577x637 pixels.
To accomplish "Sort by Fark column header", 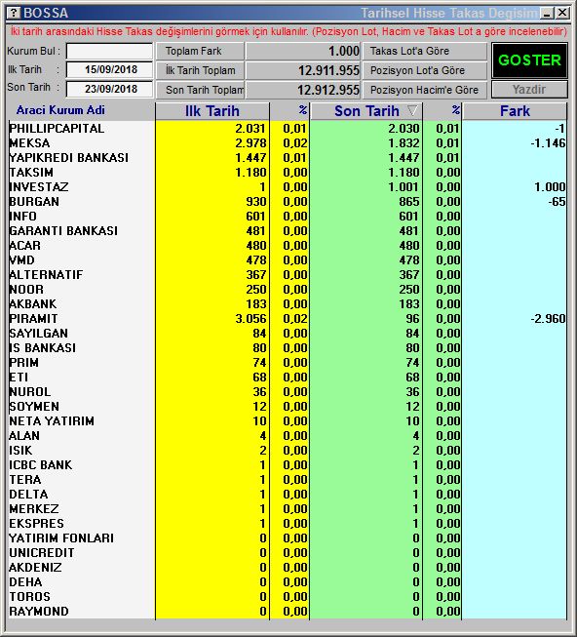I will 515,111.
